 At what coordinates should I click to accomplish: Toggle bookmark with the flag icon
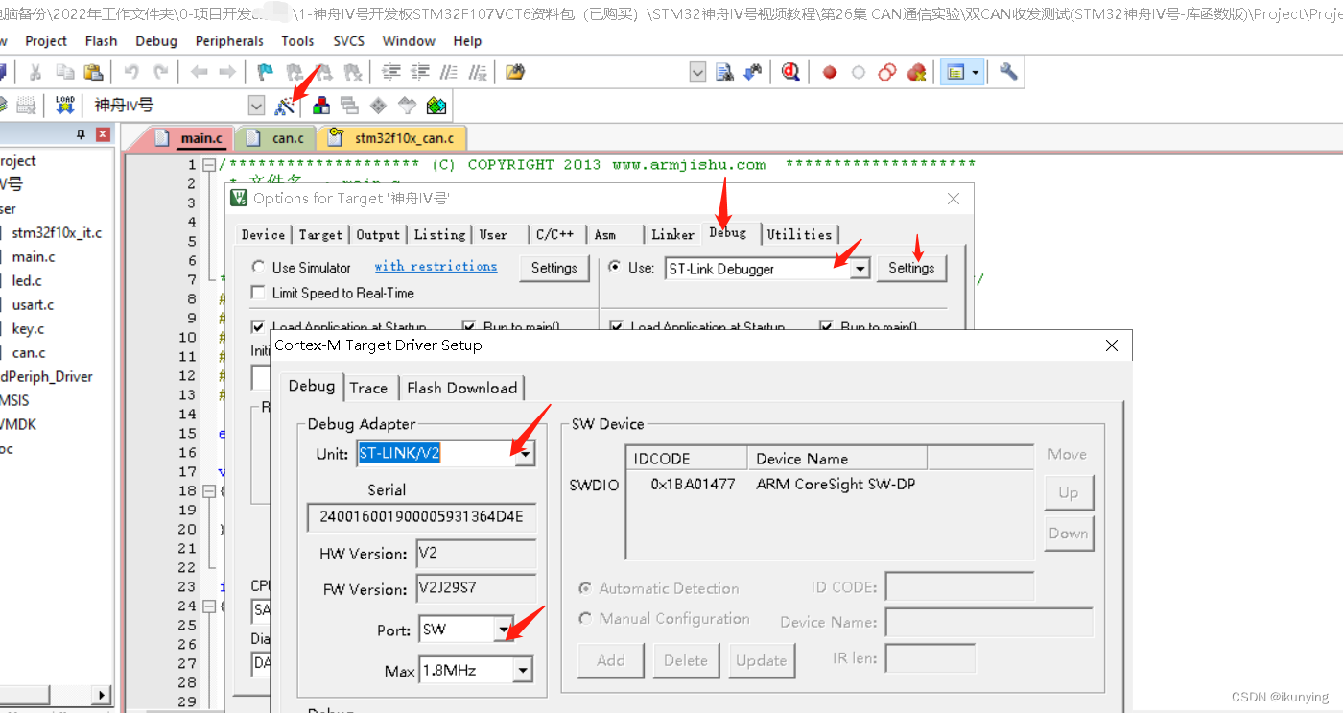click(x=266, y=72)
